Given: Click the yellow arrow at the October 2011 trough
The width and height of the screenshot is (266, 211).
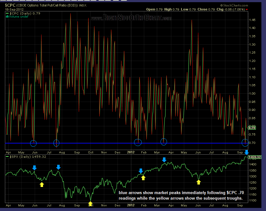Looking at the screenshot, I should pos(90,203).
